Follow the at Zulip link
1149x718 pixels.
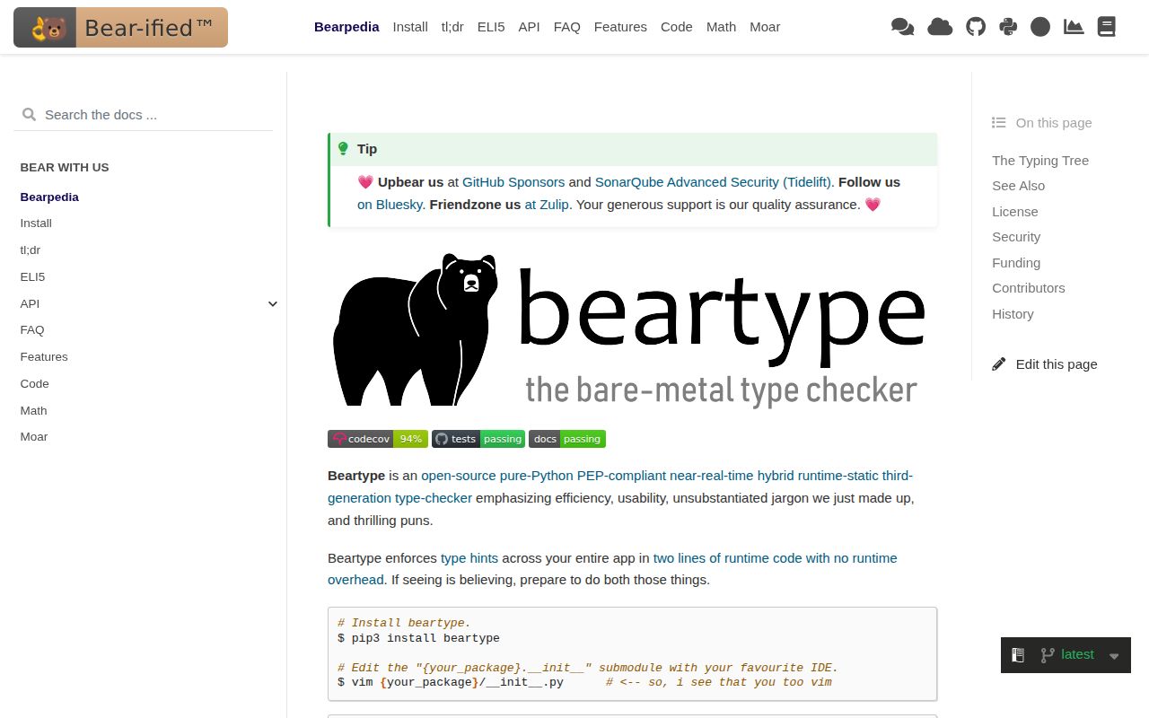coord(547,205)
